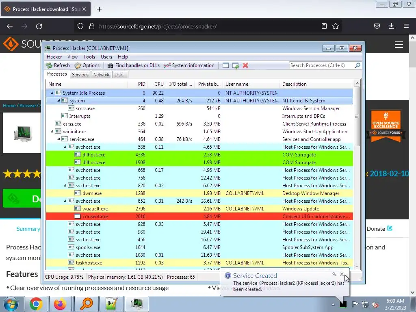Image resolution: width=416 pixels, height=312 pixels.
Task: Click the Home breadcrumb link
Action: coord(9,106)
